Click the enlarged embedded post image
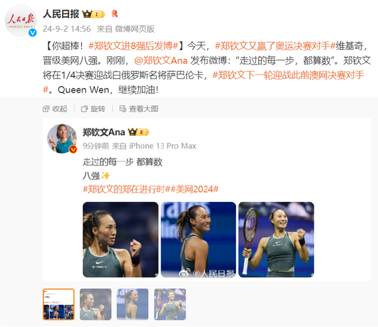 click(x=207, y=200)
